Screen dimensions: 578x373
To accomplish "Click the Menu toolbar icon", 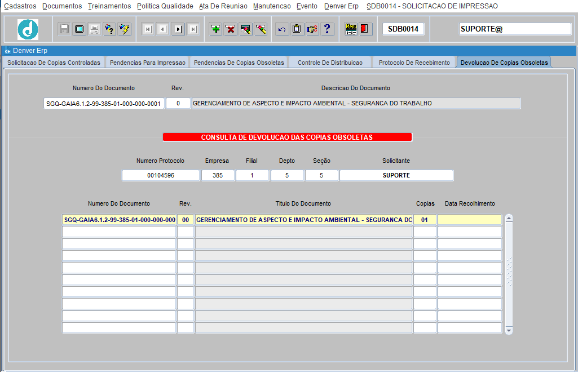I will (x=351, y=29).
